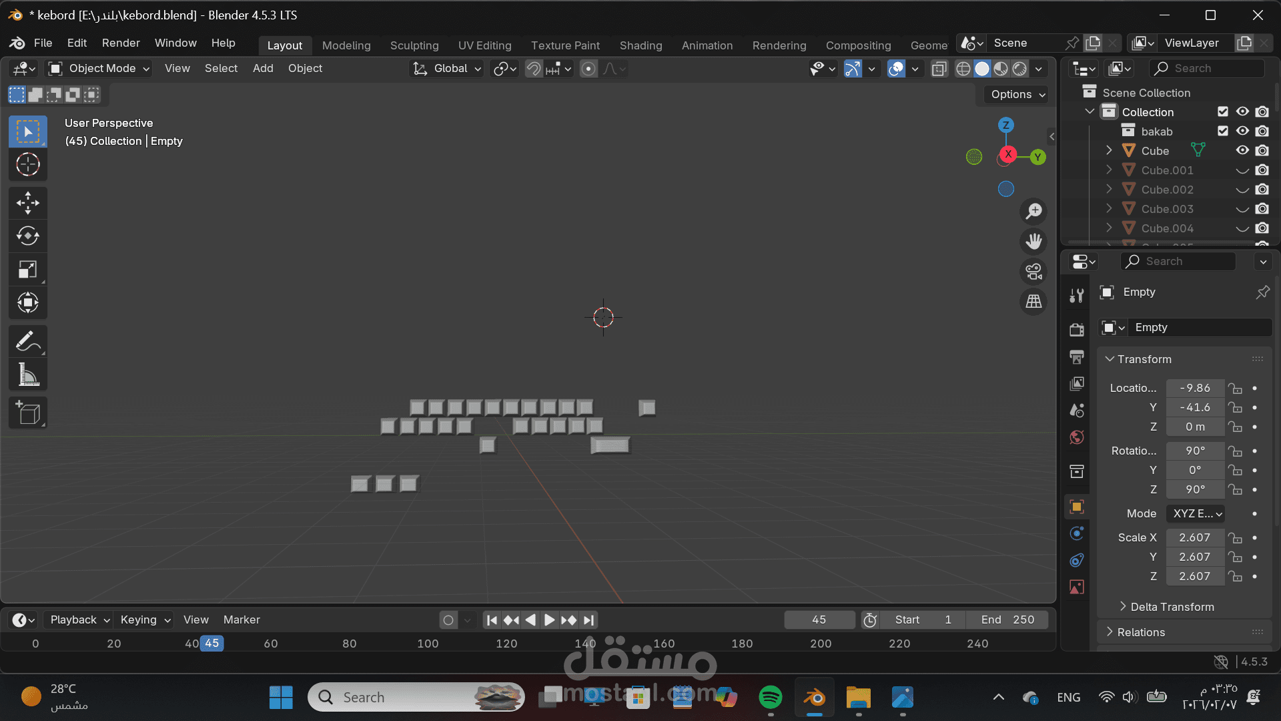
Task: Hide the Cube object in outliner
Action: coord(1242,151)
